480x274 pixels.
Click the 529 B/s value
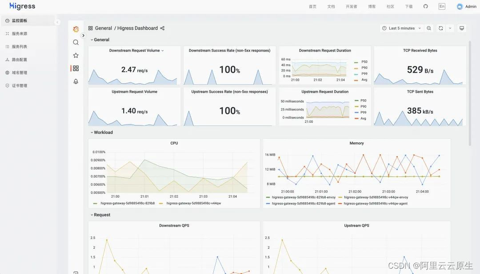[x=420, y=70]
